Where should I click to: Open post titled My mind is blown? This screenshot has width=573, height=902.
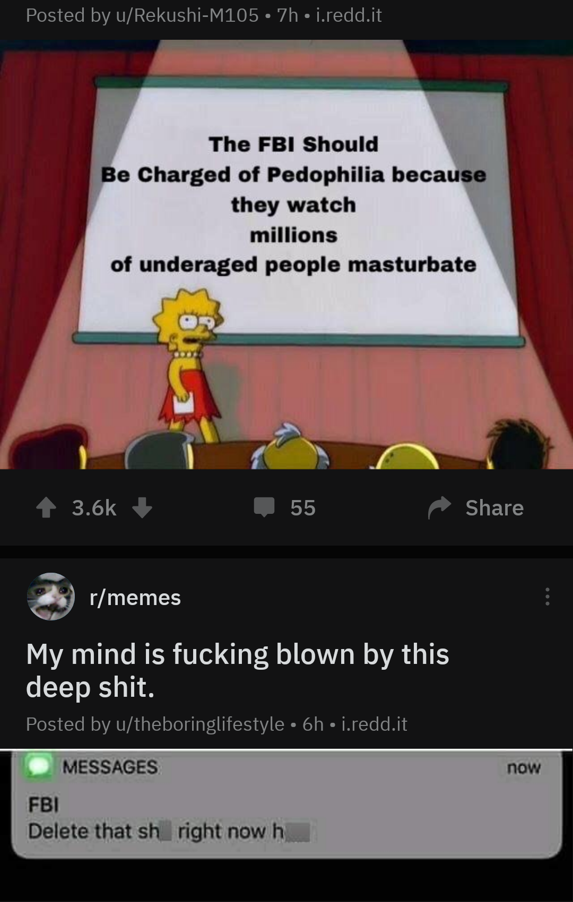238,670
